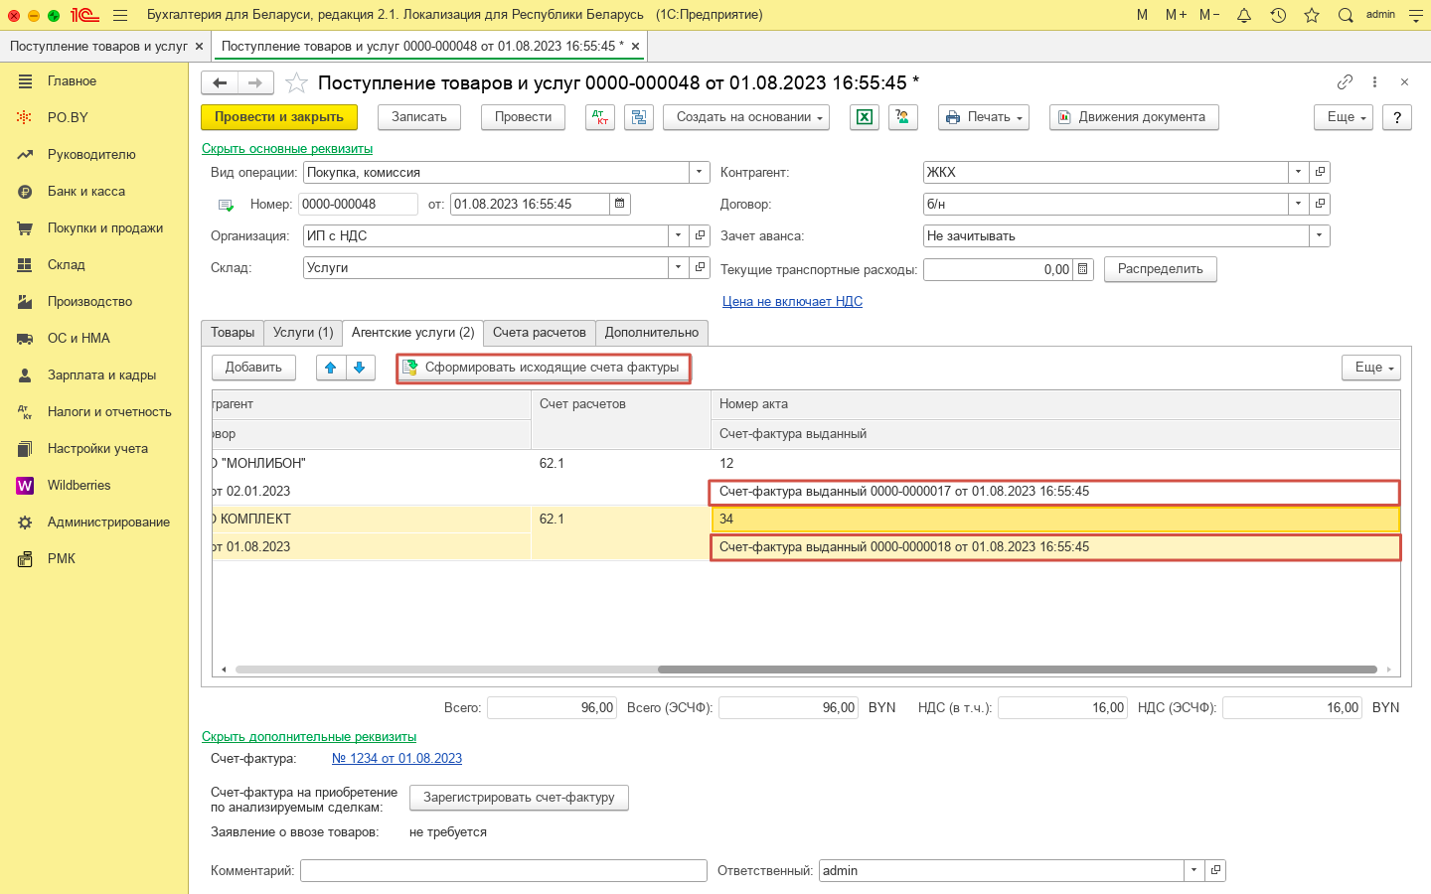Image resolution: width=1431 pixels, height=894 pixels.
Task: Expand the Контрагент dropdown list
Action: click(1298, 172)
